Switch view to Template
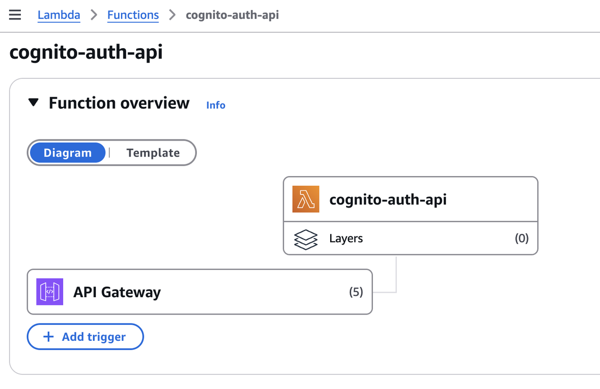Viewport: 600px width, 389px height. (153, 153)
